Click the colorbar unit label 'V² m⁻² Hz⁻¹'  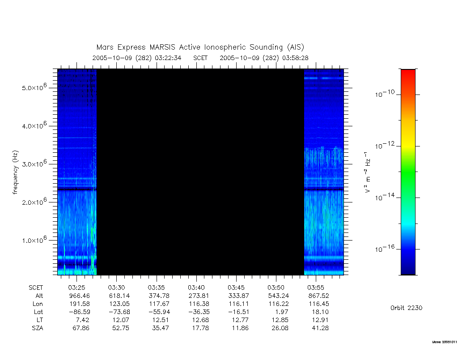(368, 172)
